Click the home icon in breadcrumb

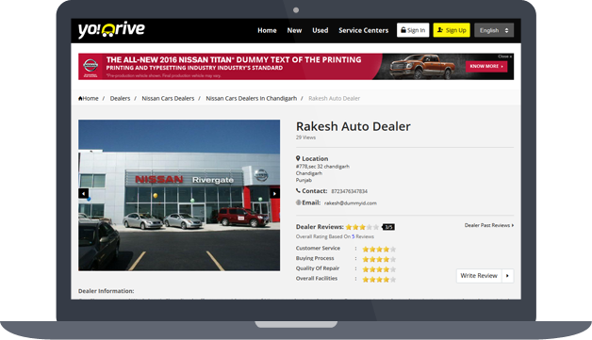pyautogui.click(x=80, y=99)
